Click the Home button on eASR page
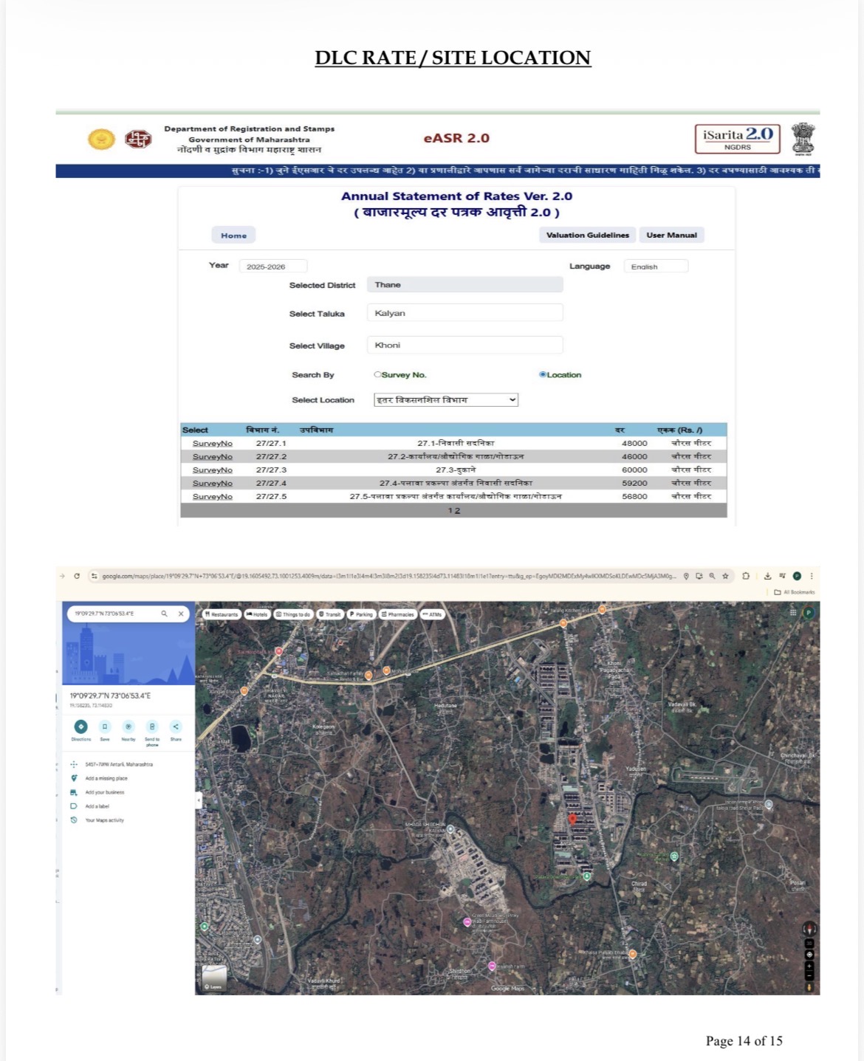The height and width of the screenshot is (1061, 864). pos(233,235)
